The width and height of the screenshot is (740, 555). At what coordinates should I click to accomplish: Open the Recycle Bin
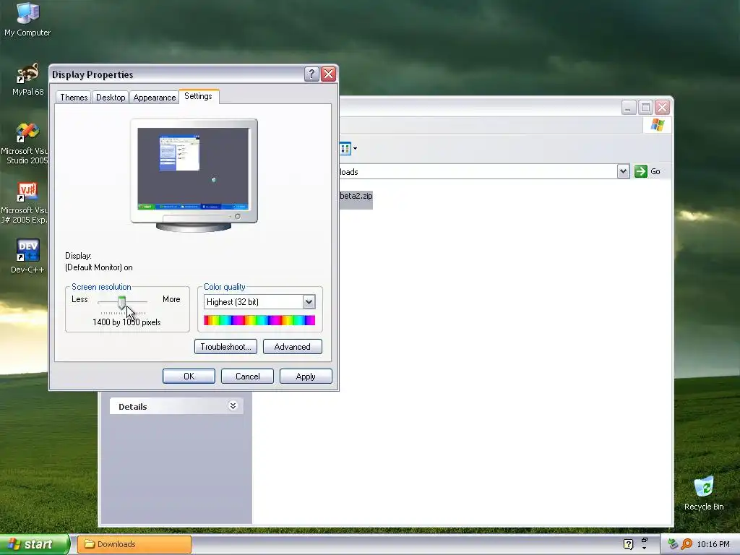click(x=704, y=493)
